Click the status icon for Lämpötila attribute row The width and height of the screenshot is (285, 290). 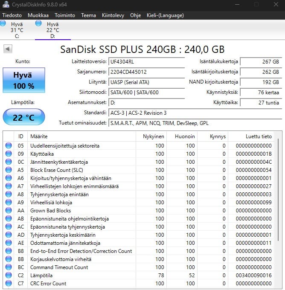pyautogui.click(x=9, y=275)
